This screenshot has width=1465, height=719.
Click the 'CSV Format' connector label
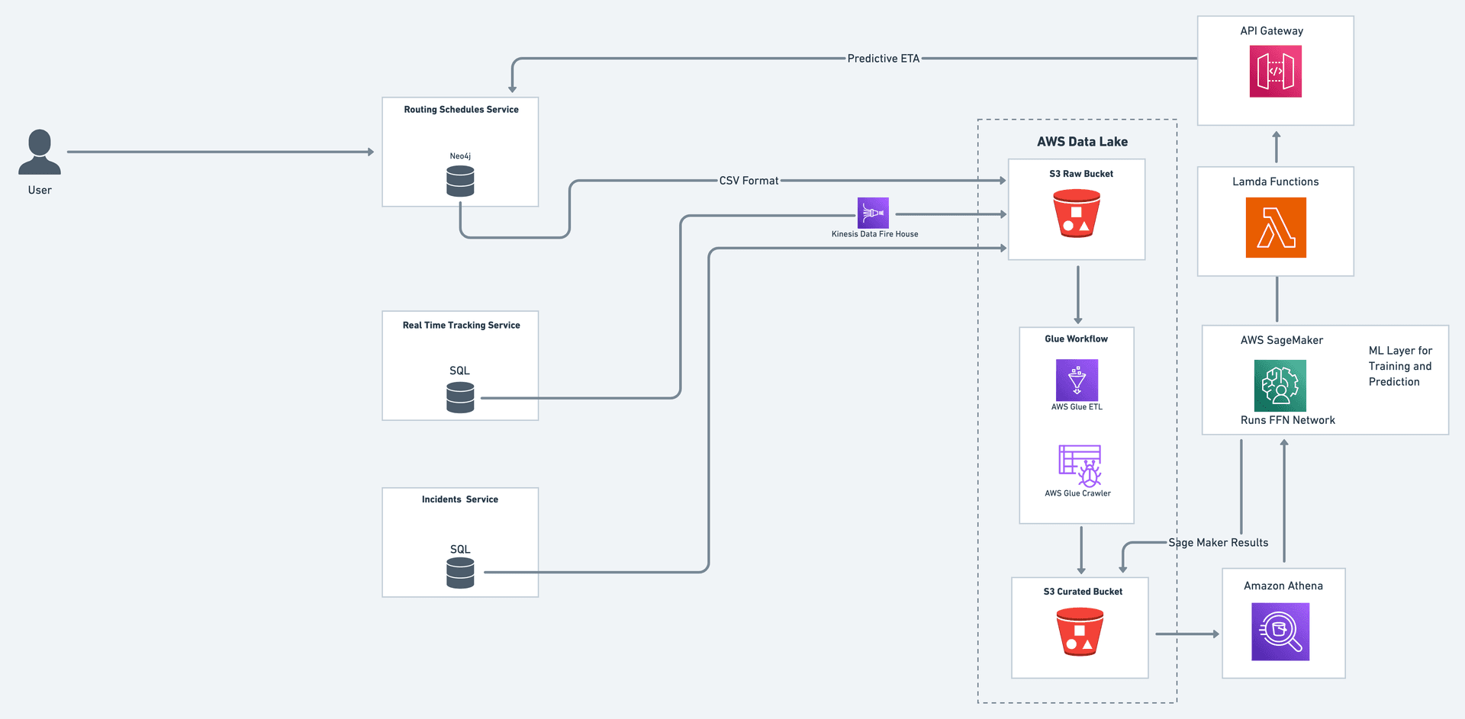point(749,181)
